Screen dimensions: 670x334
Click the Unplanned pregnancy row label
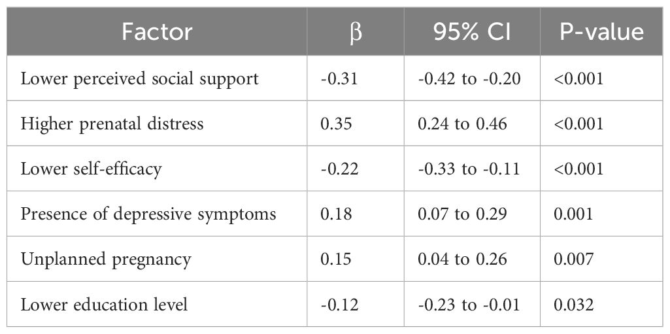[106, 259]
